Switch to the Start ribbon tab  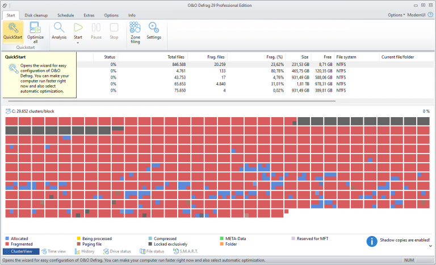point(11,15)
